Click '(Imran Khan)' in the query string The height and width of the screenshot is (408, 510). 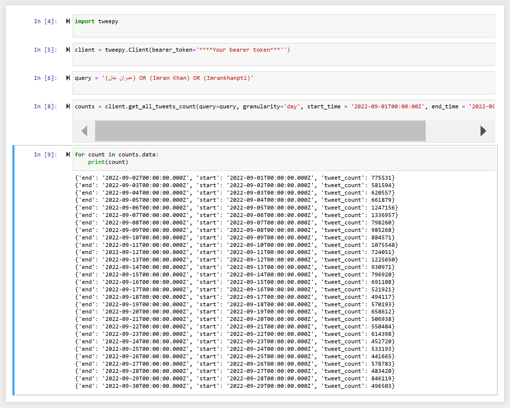[x=169, y=78]
